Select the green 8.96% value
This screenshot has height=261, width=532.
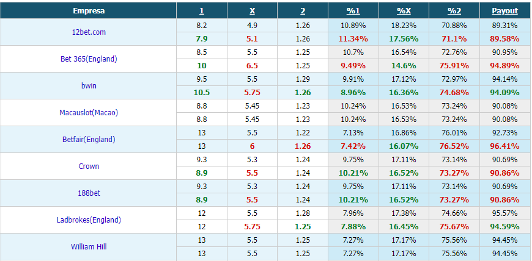point(353,93)
